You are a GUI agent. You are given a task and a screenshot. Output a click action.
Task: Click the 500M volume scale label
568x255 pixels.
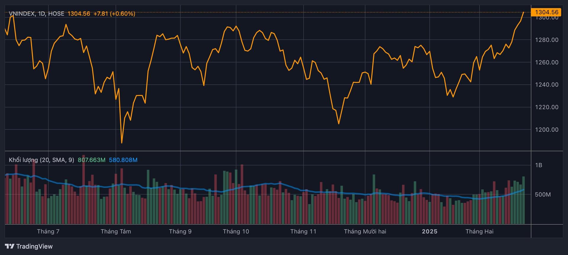coord(543,195)
